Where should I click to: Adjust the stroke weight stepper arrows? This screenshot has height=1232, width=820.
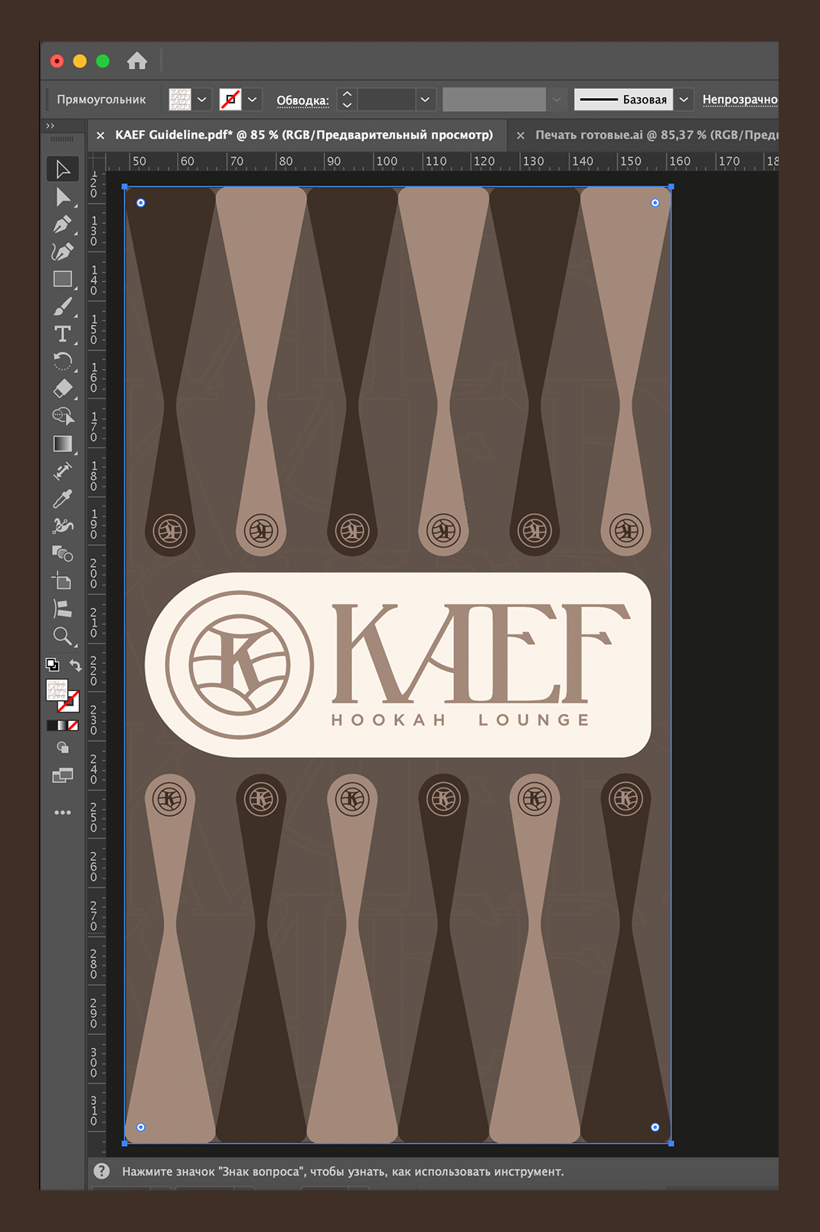(x=347, y=100)
